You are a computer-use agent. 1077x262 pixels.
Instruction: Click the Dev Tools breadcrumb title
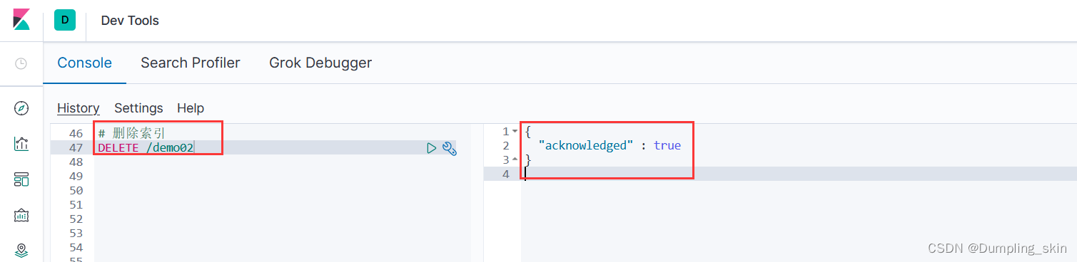[130, 21]
